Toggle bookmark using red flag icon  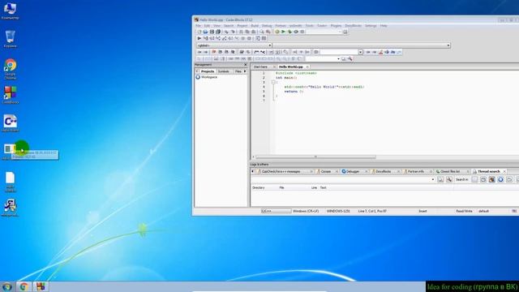coord(214,52)
